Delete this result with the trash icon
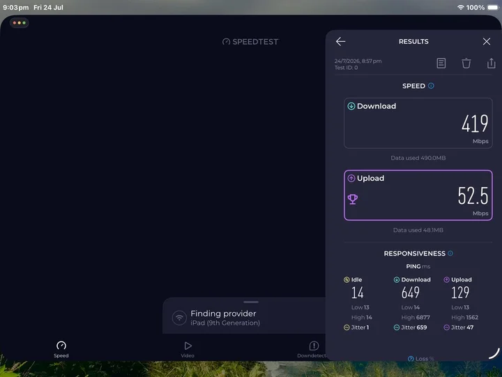 tap(466, 63)
